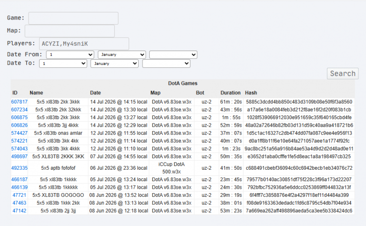The height and width of the screenshot is (226, 366).
Task: Click date '14 Jul 2026 @ 14:15 local'
Action: 119,102
